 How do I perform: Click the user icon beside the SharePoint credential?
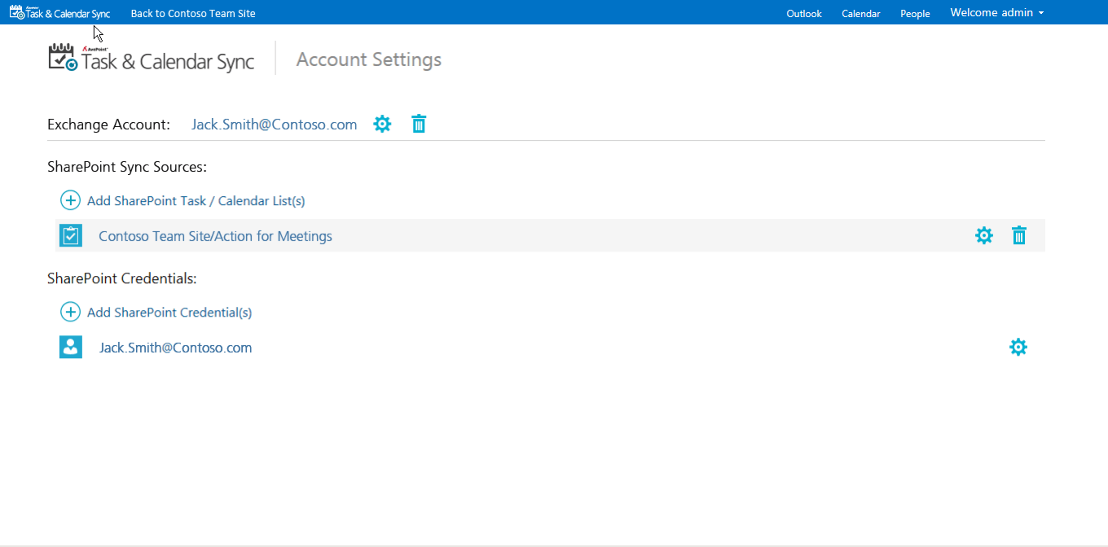[x=71, y=347]
